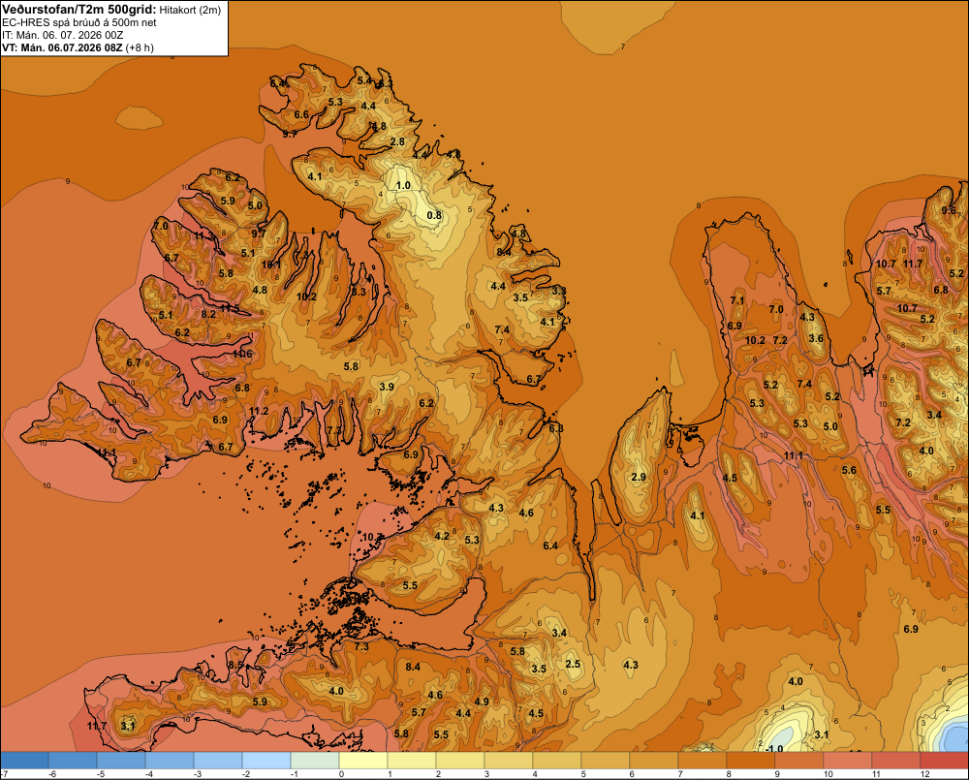Viewport: 969px width, 780px height.
Task: Select the legend swatch between -1 and 0
Action: 315,761
